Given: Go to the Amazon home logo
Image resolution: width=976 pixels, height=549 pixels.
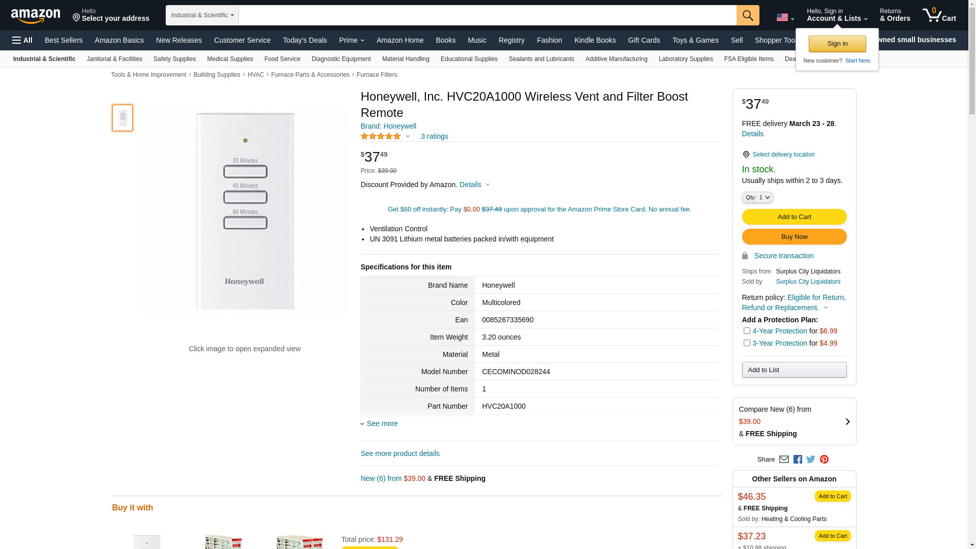Looking at the screenshot, I should 36,16.
